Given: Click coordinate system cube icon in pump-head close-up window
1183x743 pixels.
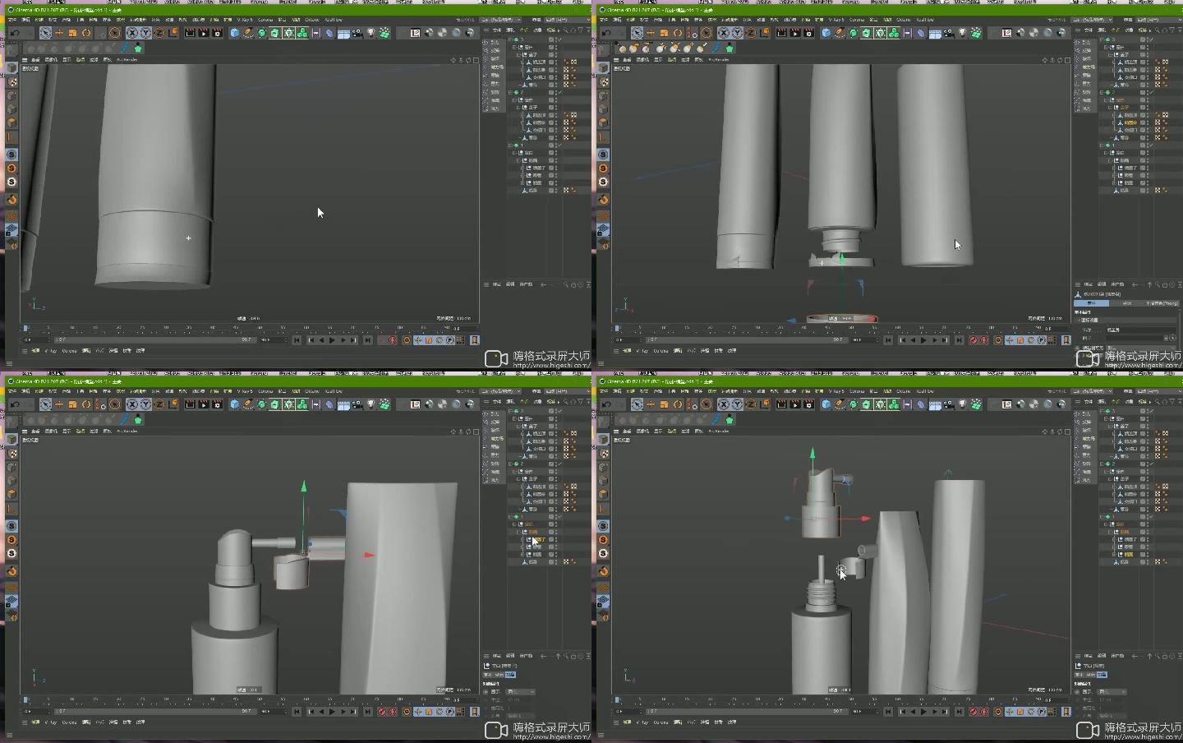Looking at the screenshot, I should [173, 404].
